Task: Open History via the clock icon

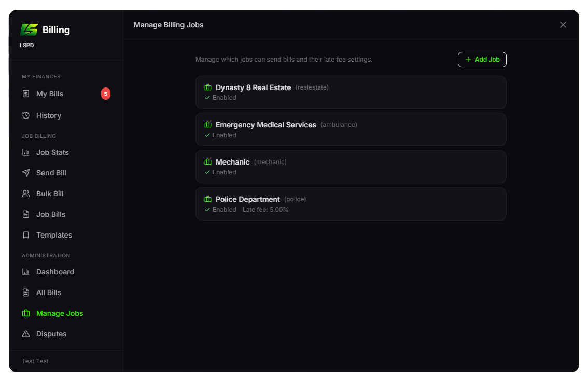Action: (26, 115)
